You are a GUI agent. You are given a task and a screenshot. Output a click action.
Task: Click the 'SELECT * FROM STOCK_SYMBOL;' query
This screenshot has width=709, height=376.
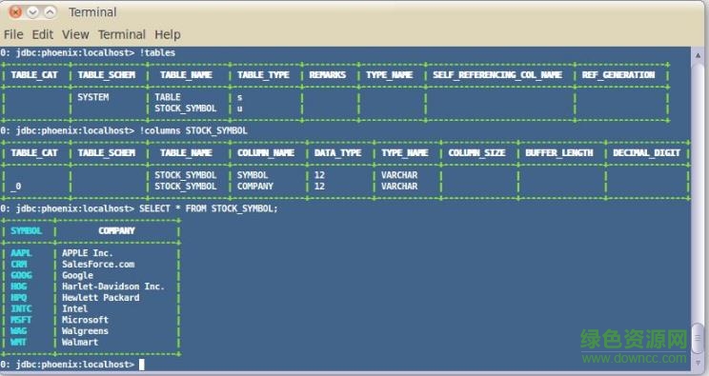tap(209, 208)
